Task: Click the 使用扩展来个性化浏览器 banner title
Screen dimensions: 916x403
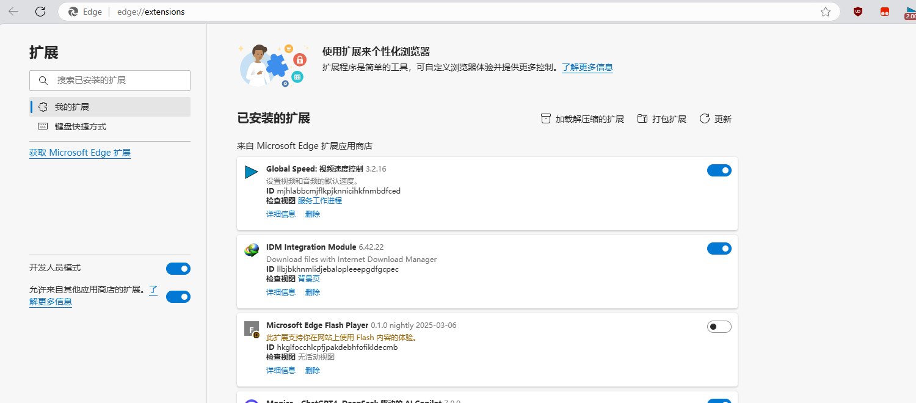Action: click(376, 52)
